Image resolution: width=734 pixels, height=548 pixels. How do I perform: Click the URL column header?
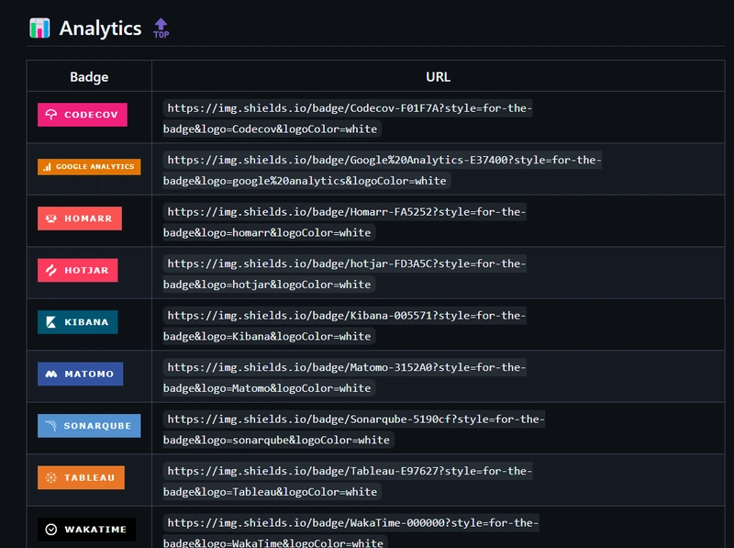point(439,77)
